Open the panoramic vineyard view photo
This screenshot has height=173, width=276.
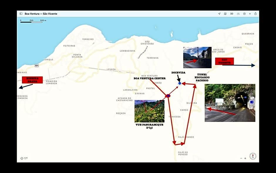pos(149,111)
